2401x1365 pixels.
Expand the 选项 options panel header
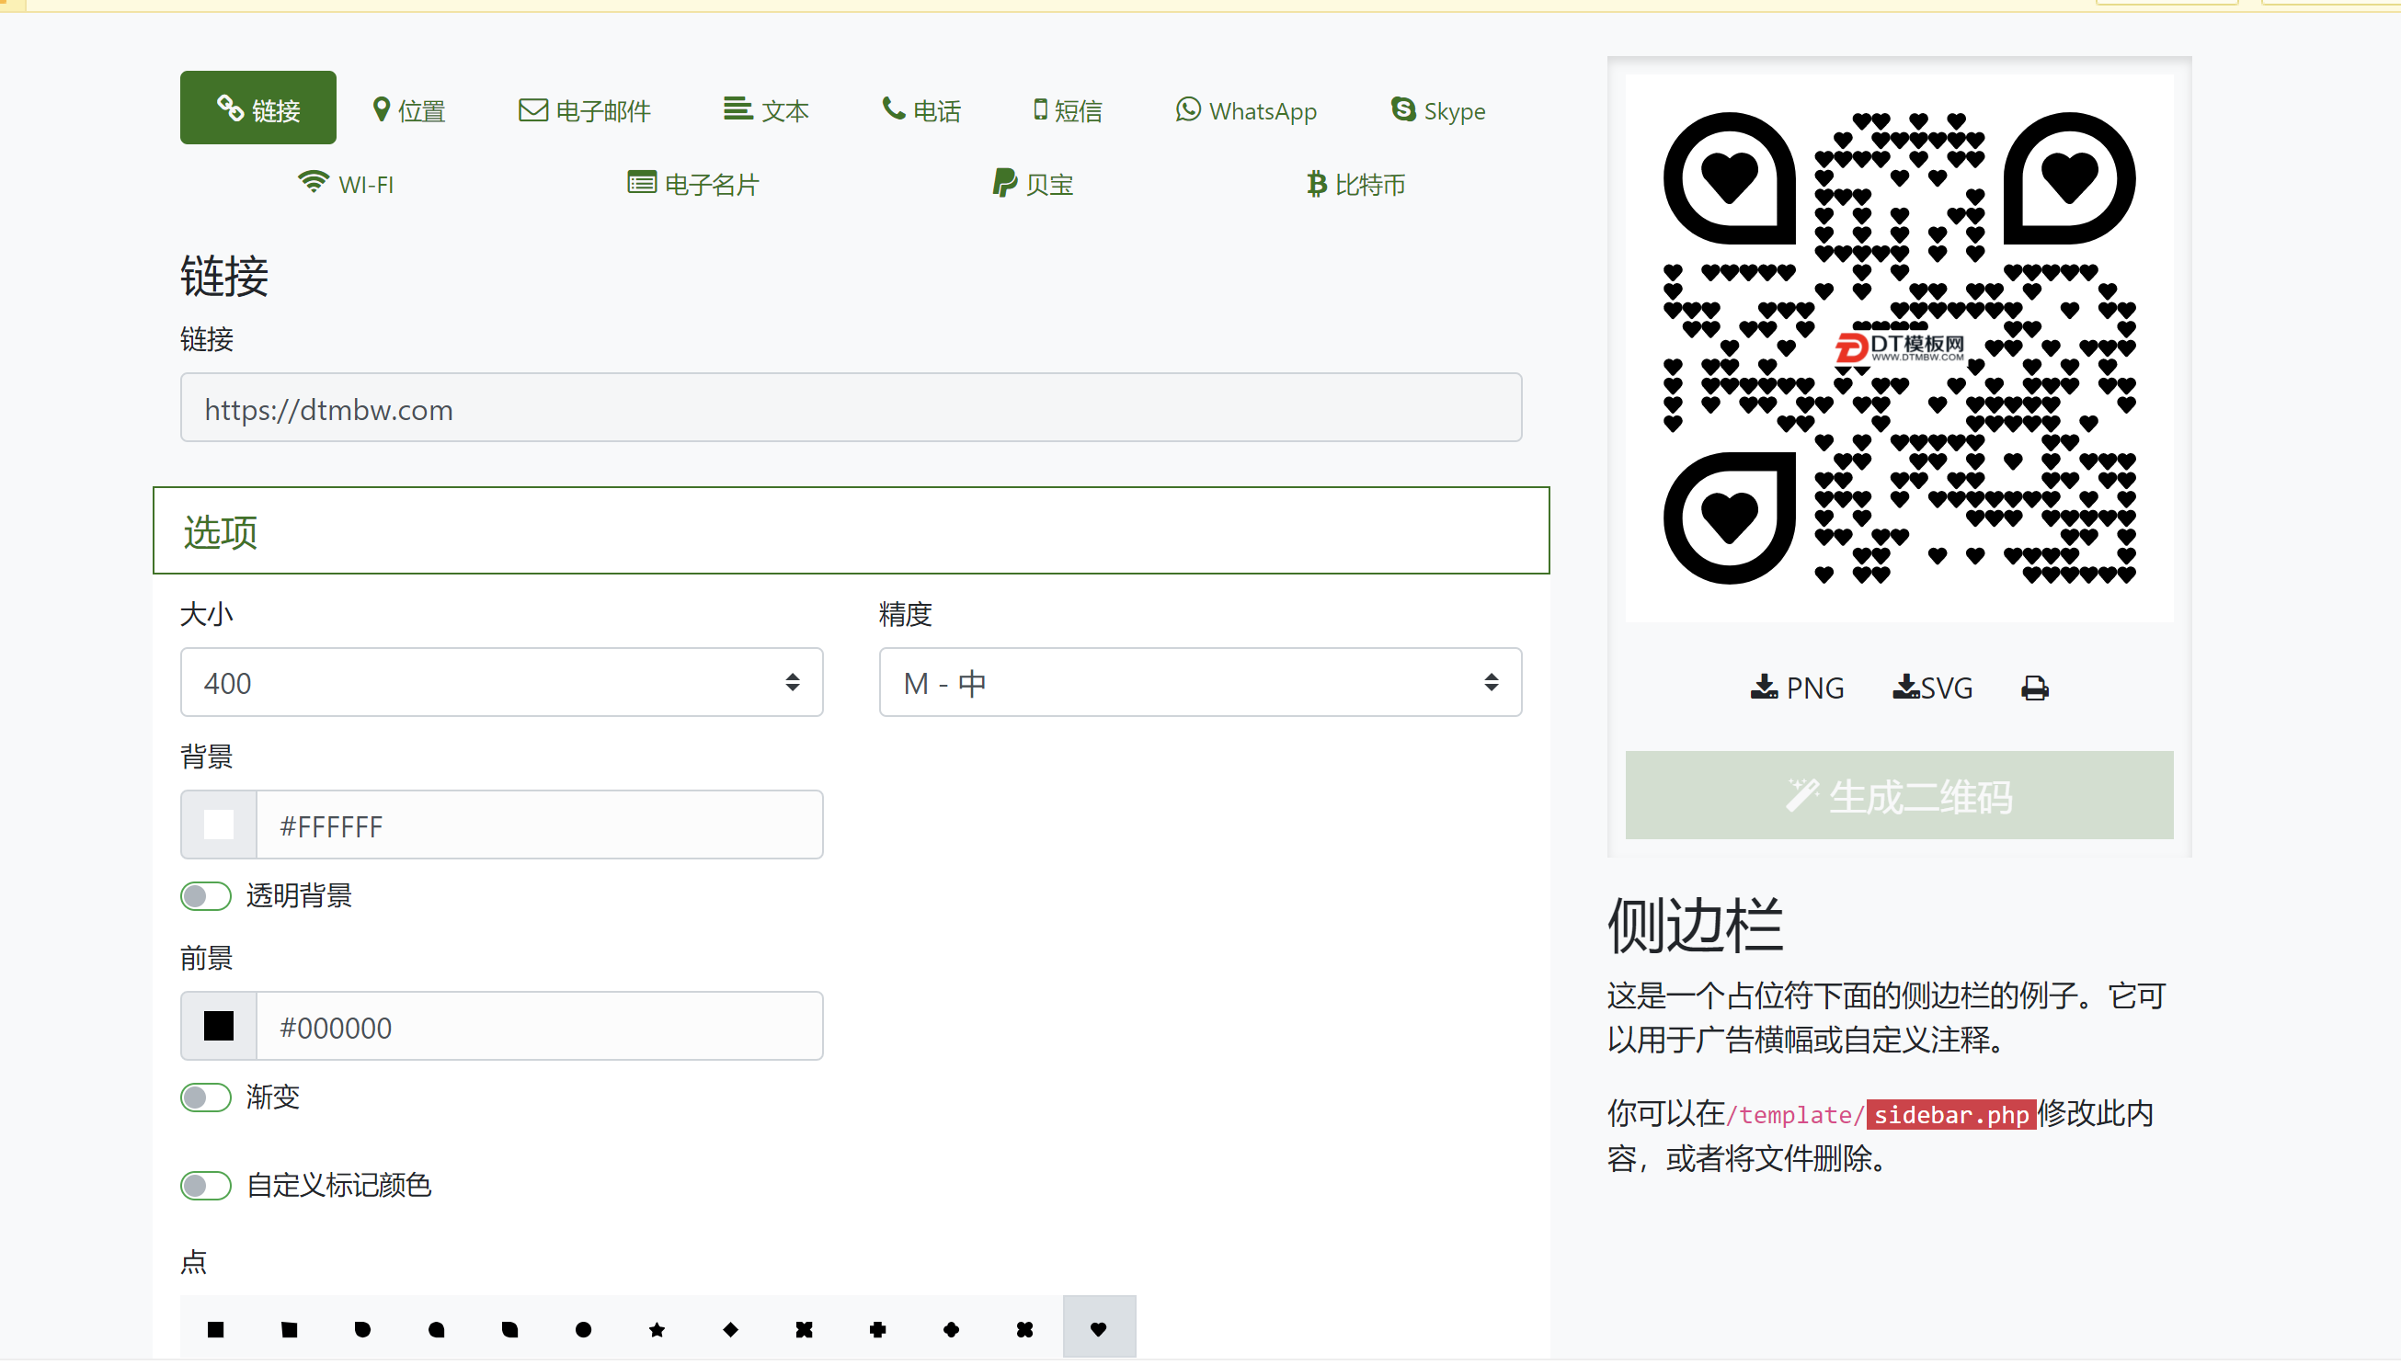[x=851, y=530]
